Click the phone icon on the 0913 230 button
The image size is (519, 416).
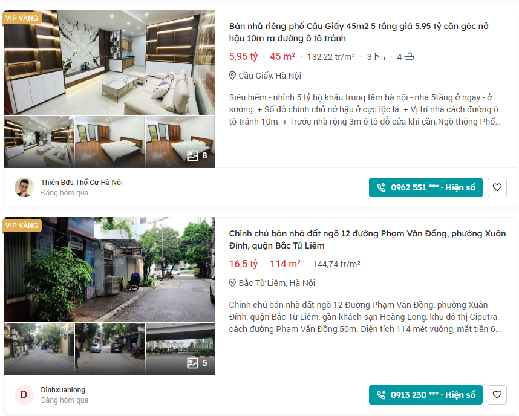click(x=381, y=395)
